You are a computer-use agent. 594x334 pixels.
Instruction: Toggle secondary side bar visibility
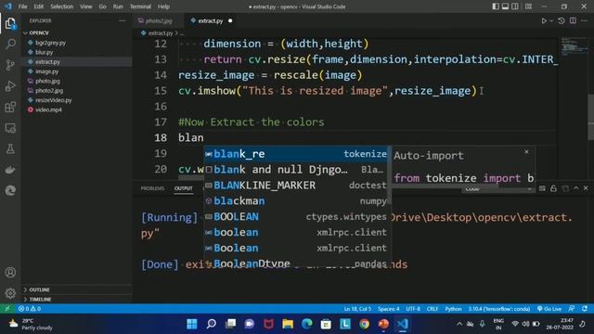click(x=515, y=6)
